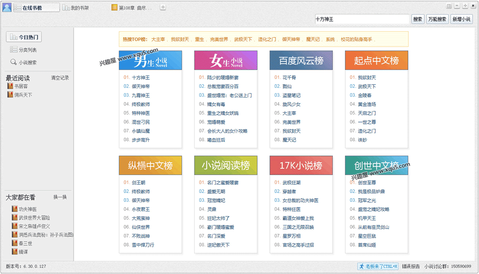Open 灵鼎 in the 小说阅读榜 list
This screenshot has height=274, width=479.
pos(212,209)
